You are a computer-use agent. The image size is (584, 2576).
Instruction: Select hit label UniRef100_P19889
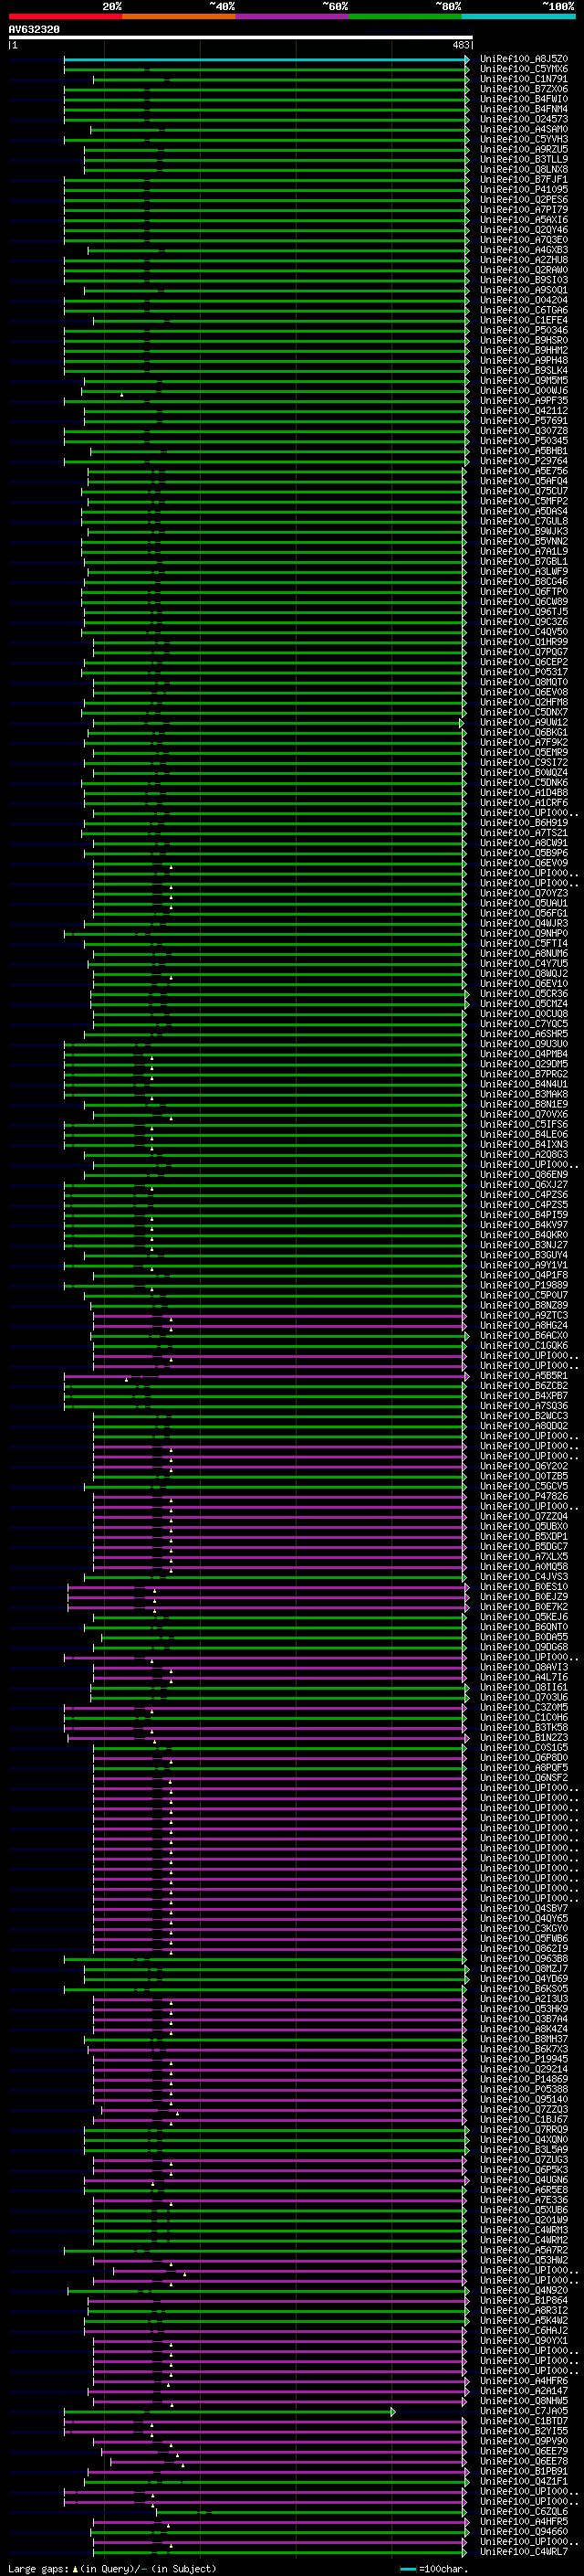click(x=524, y=1285)
